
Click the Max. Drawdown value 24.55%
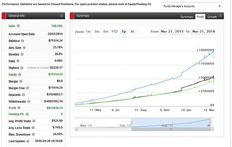click(58, 134)
